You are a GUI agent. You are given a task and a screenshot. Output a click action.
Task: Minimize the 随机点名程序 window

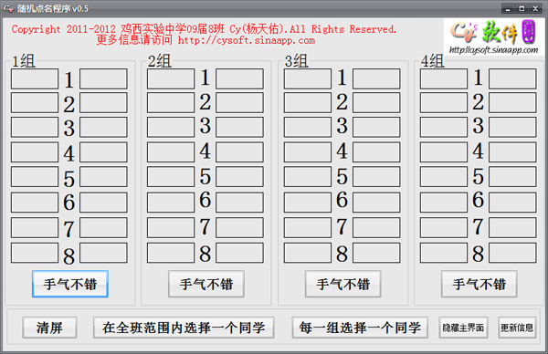tap(508, 8)
